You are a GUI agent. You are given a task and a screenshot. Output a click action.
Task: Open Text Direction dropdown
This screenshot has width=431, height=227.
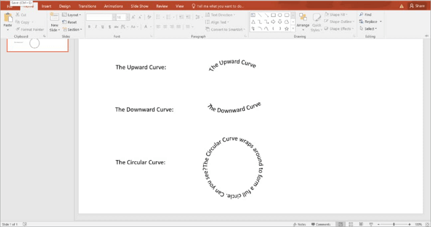pos(220,15)
